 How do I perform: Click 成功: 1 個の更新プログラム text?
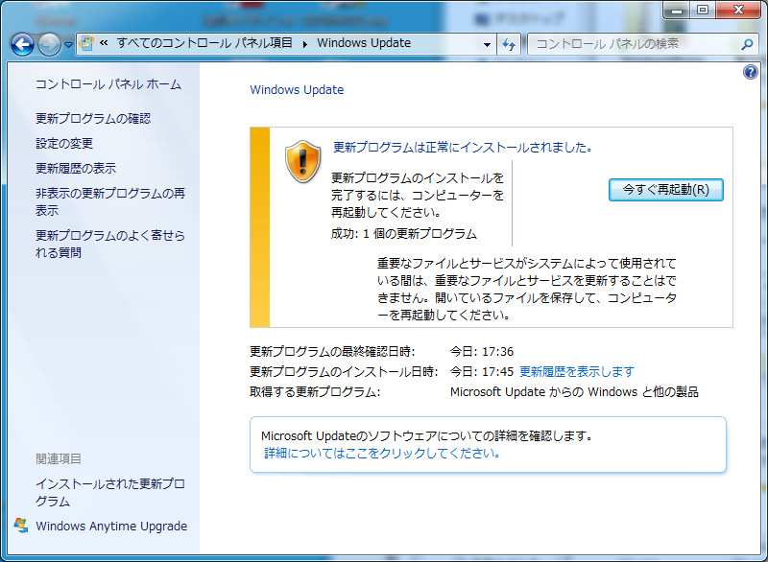point(403,234)
